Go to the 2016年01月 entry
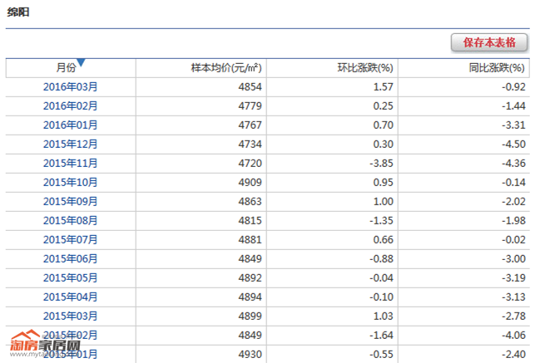This screenshot has width=535, height=363. coord(70,125)
